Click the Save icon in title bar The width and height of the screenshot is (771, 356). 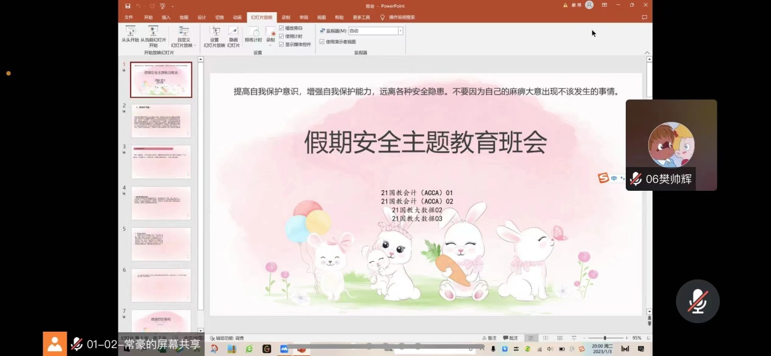pos(128,5)
